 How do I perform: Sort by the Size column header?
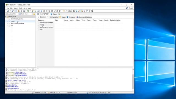[x=59, y=20]
